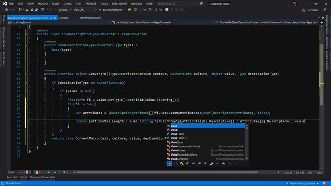
Task: Open the Output panel tab
Action: 23,177
